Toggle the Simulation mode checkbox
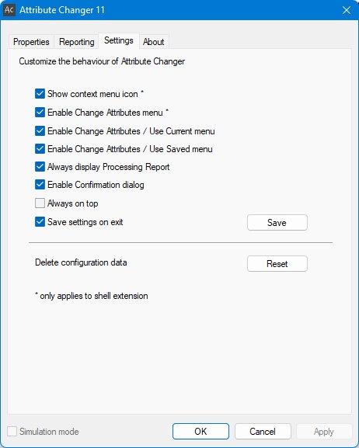Viewport: 359px width, 448px height. [12, 432]
